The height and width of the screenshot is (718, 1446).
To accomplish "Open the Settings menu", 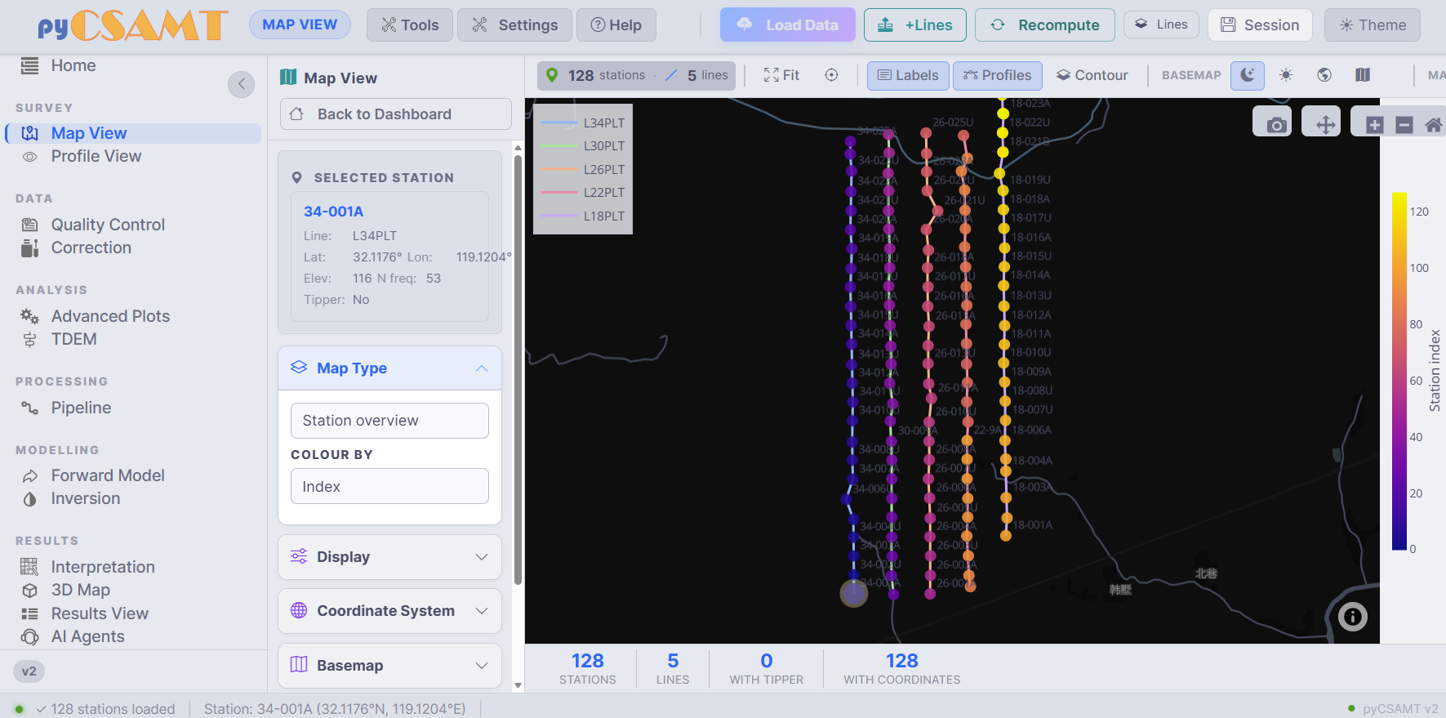I will [x=514, y=25].
